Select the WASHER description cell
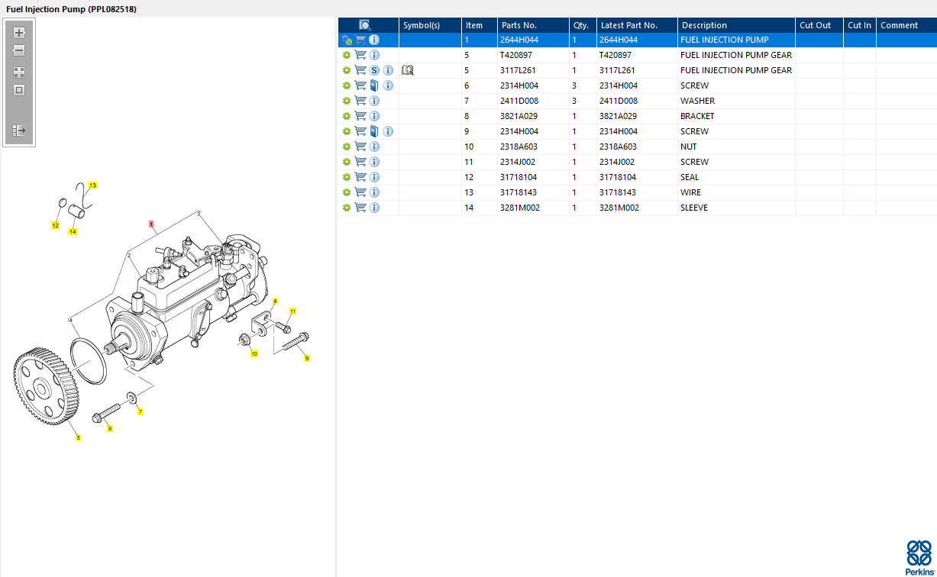The image size is (937, 577). (737, 101)
